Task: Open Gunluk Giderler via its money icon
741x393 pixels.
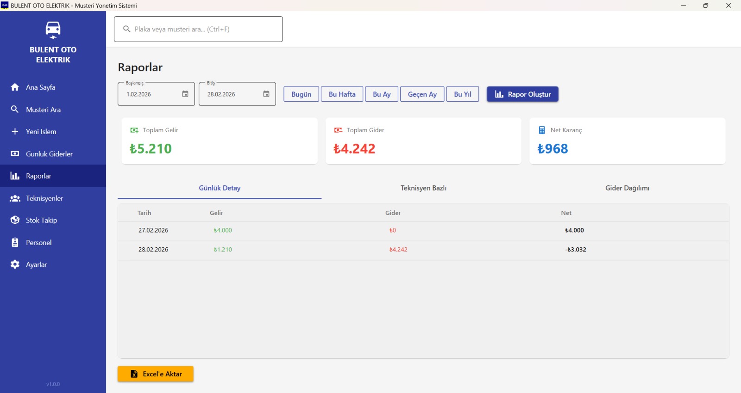Action: (15, 154)
